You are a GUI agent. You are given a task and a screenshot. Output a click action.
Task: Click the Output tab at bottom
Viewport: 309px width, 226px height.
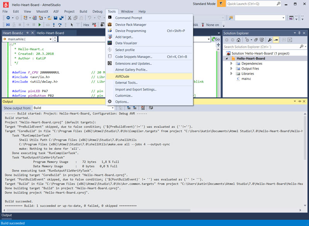tap(7, 215)
